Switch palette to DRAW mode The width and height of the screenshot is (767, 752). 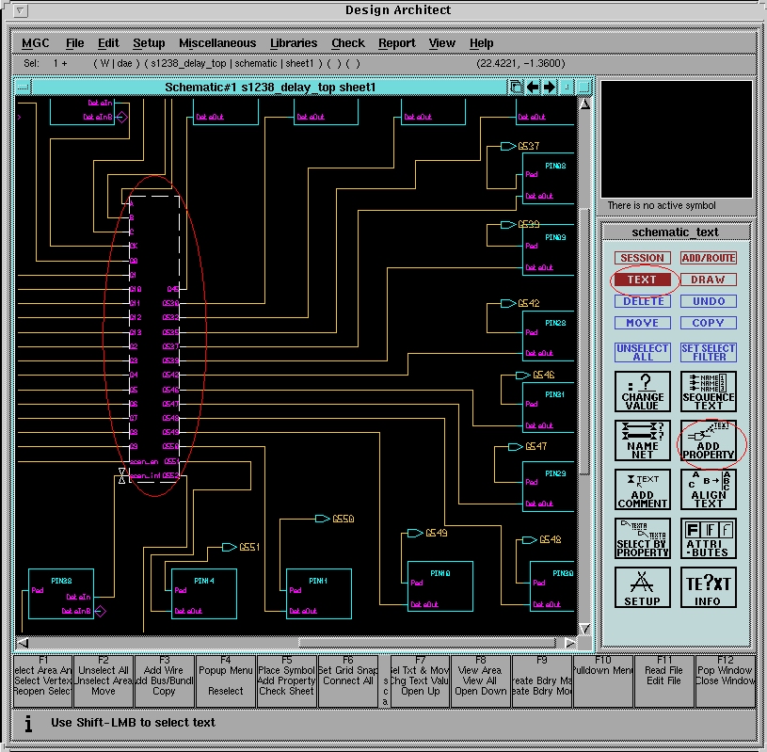point(708,280)
